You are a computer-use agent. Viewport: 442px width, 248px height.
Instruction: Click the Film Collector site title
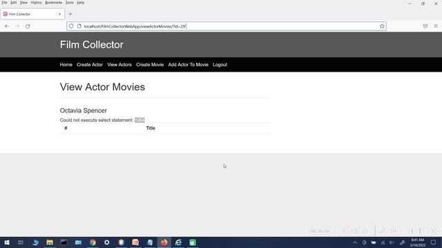[92, 45]
